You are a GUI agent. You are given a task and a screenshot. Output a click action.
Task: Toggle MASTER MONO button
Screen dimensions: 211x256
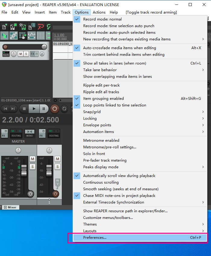pyautogui.click(x=30, y=133)
